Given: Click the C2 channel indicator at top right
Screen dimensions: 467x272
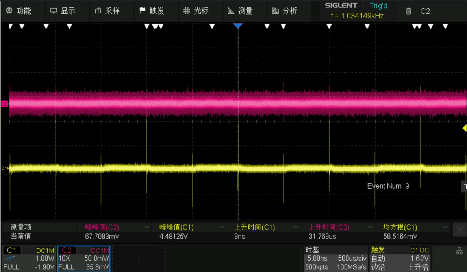Looking at the screenshot, I should click(x=420, y=11).
